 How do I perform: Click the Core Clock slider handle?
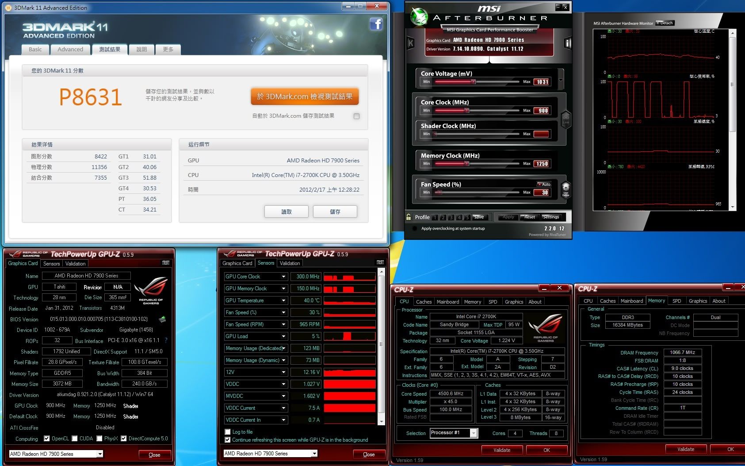click(467, 110)
